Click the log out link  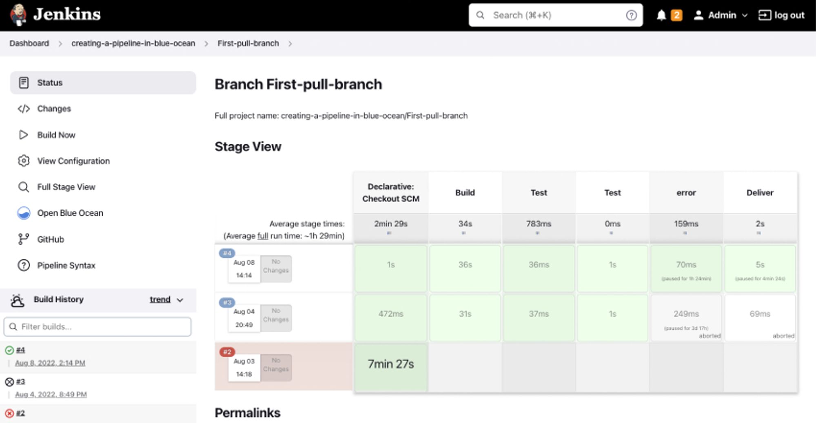(781, 15)
